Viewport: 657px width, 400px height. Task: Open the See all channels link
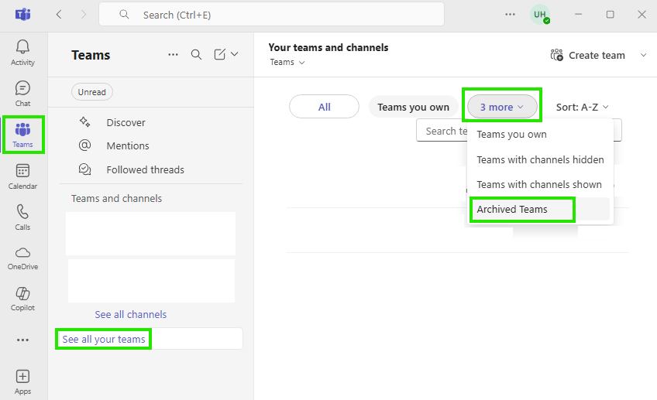pos(131,314)
